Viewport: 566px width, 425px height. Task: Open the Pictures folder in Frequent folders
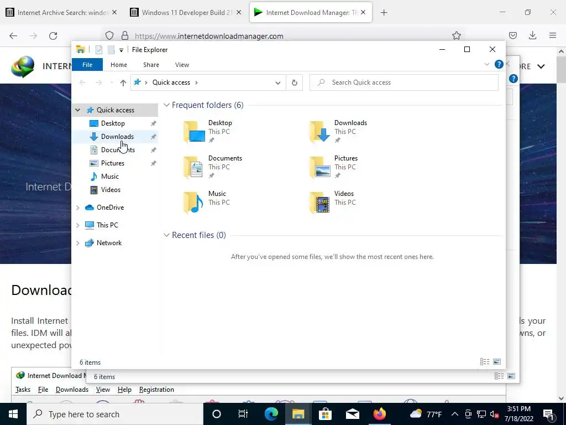click(x=333, y=167)
